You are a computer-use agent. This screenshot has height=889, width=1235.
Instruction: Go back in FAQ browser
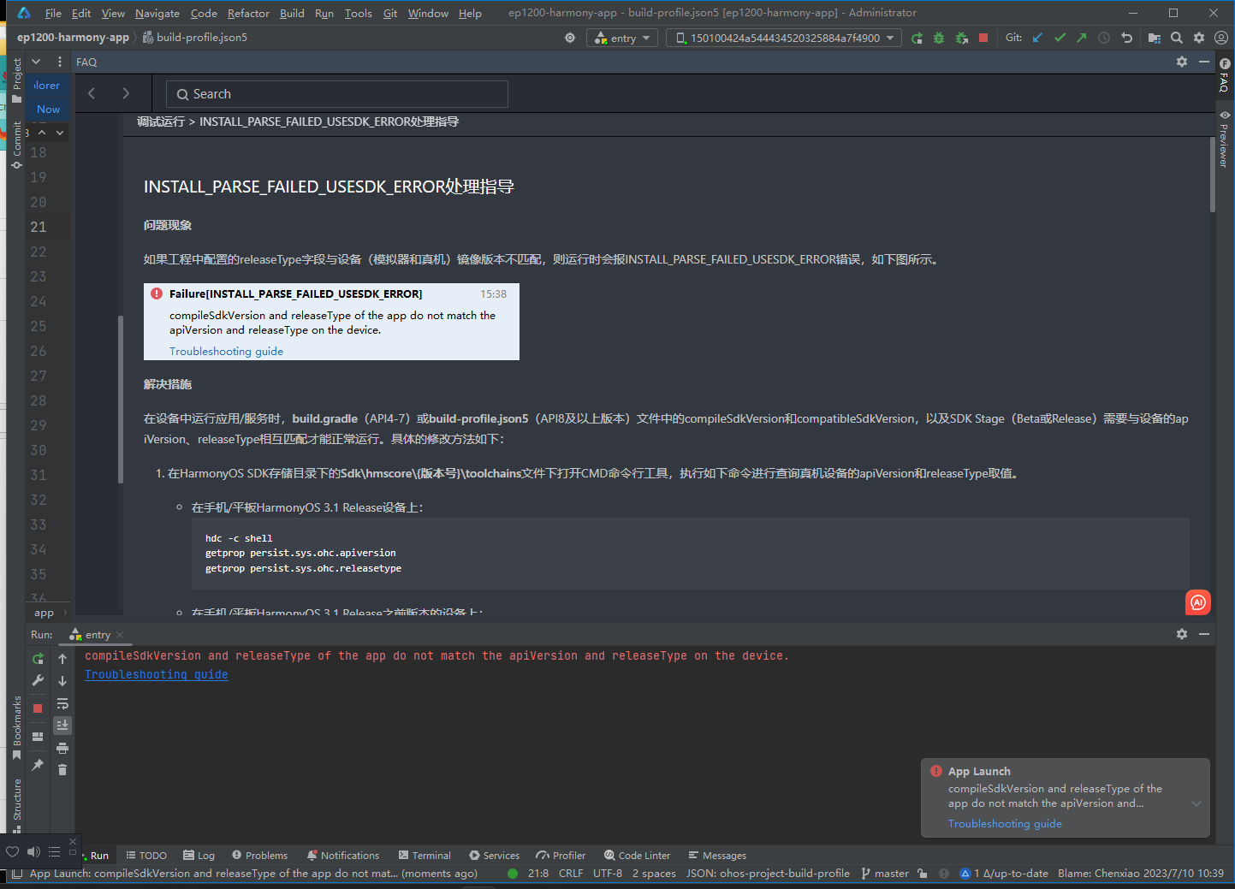(92, 93)
